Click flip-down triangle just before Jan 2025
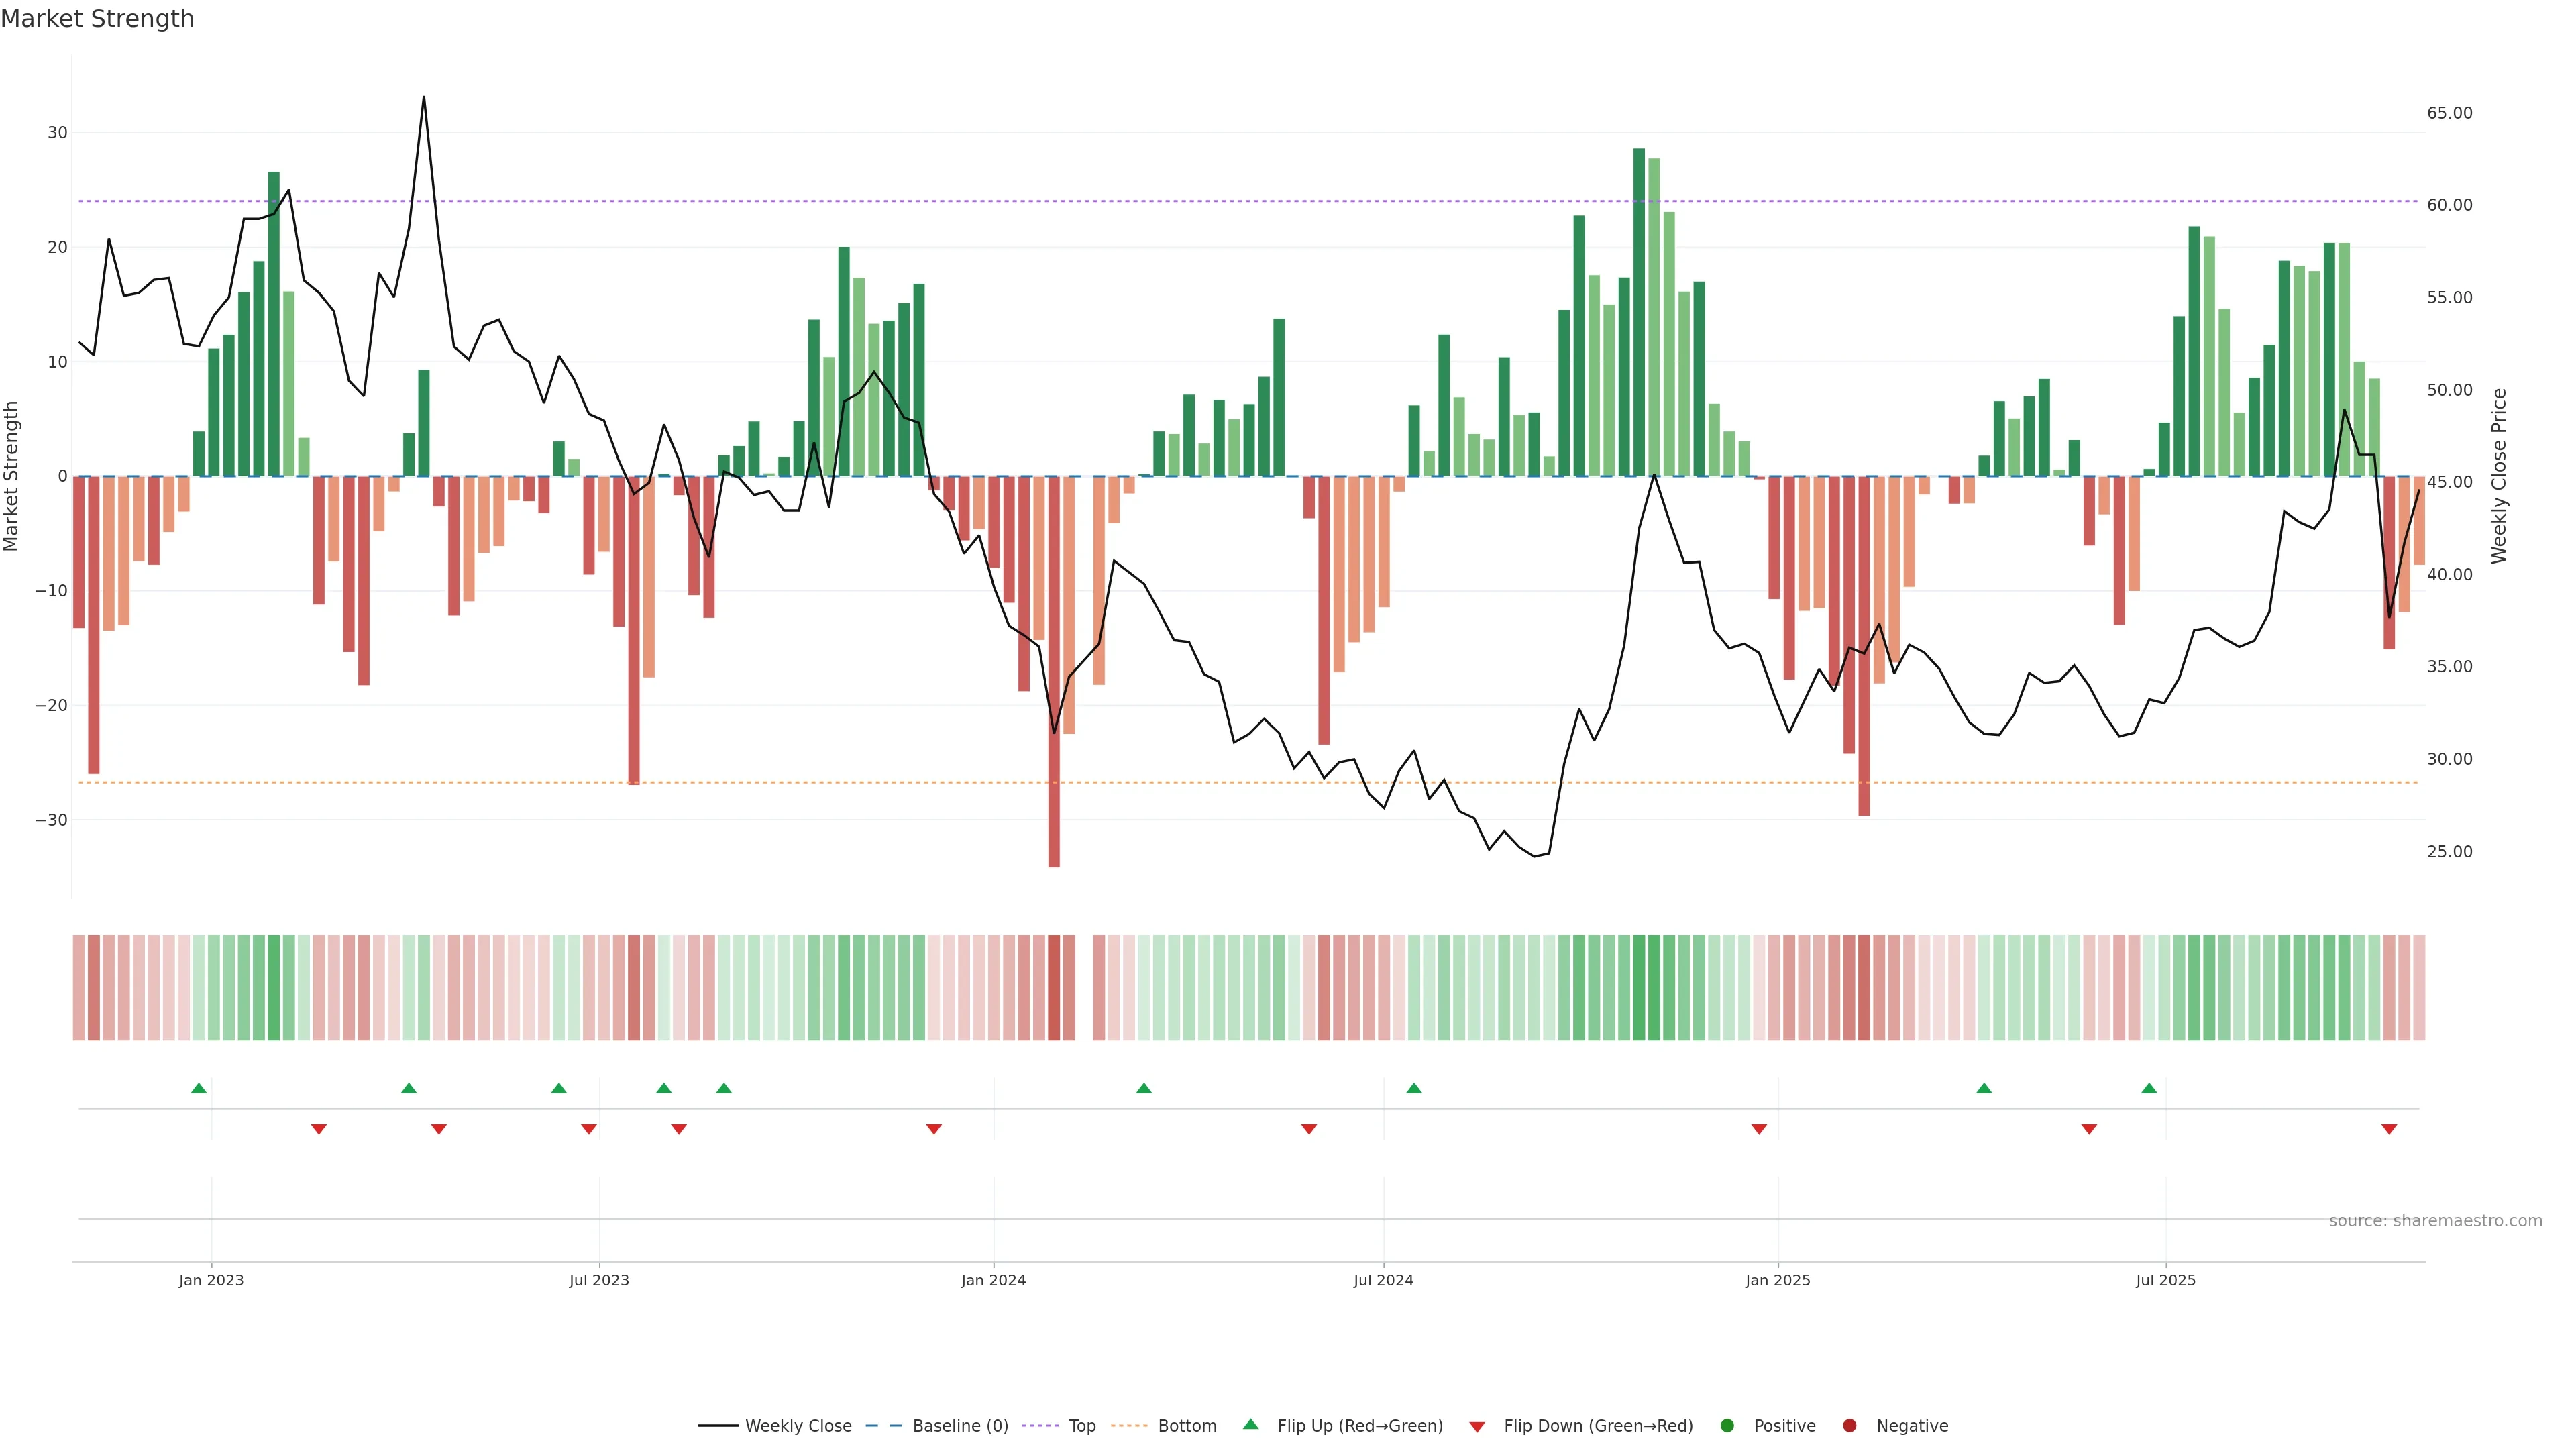The width and height of the screenshot is (2576, 1449). point(1759,1129)
